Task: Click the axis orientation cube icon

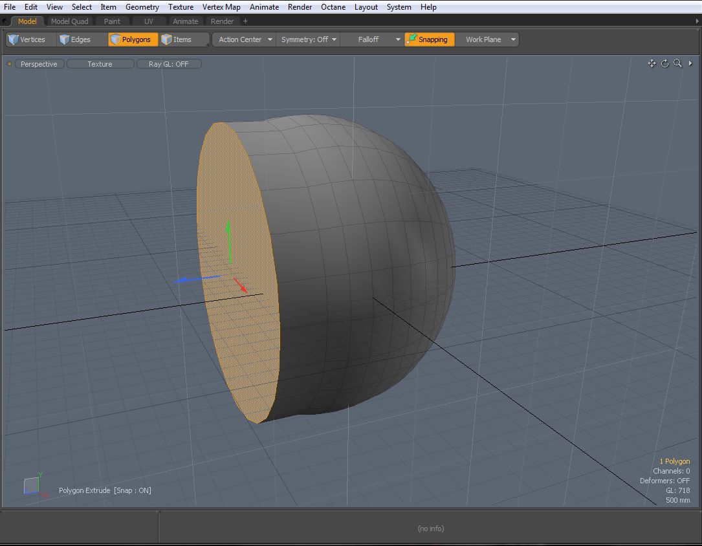Action: 32,485
